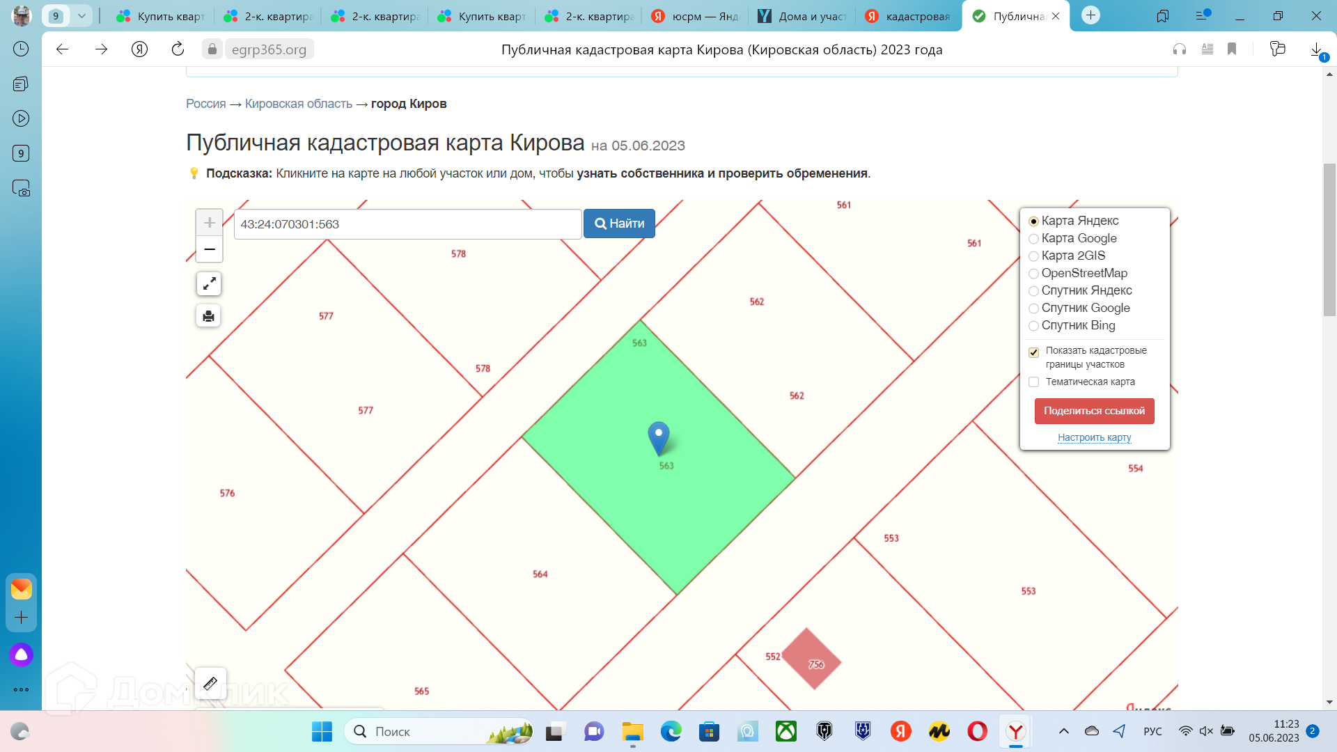The image size is (1337, 752).
Task: Click the Найти search button
Action: 619,224
